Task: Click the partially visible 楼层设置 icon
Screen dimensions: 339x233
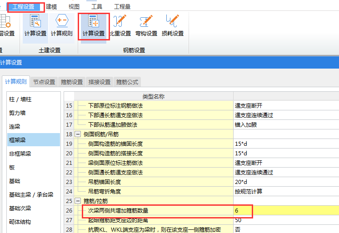Action: [x=6, y=25]
